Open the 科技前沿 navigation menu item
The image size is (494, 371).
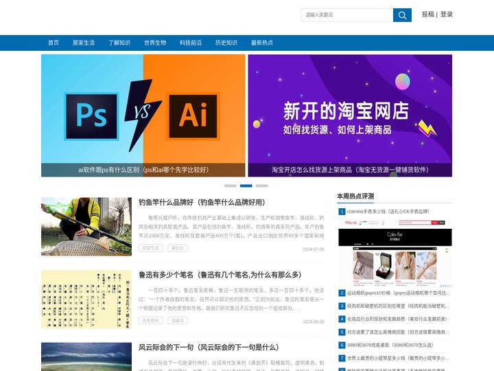[191, 43]
